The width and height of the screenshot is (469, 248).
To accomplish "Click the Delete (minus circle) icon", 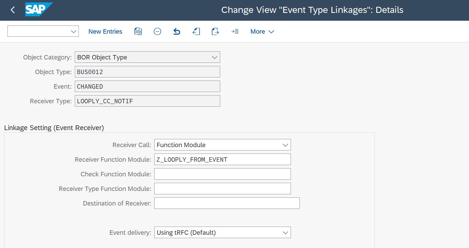I will click(x=157, y=32).
